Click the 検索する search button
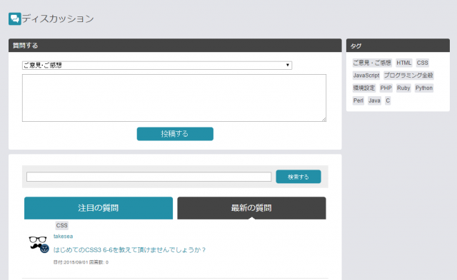This screenshot has height=280, width=457. coord(298,177)
